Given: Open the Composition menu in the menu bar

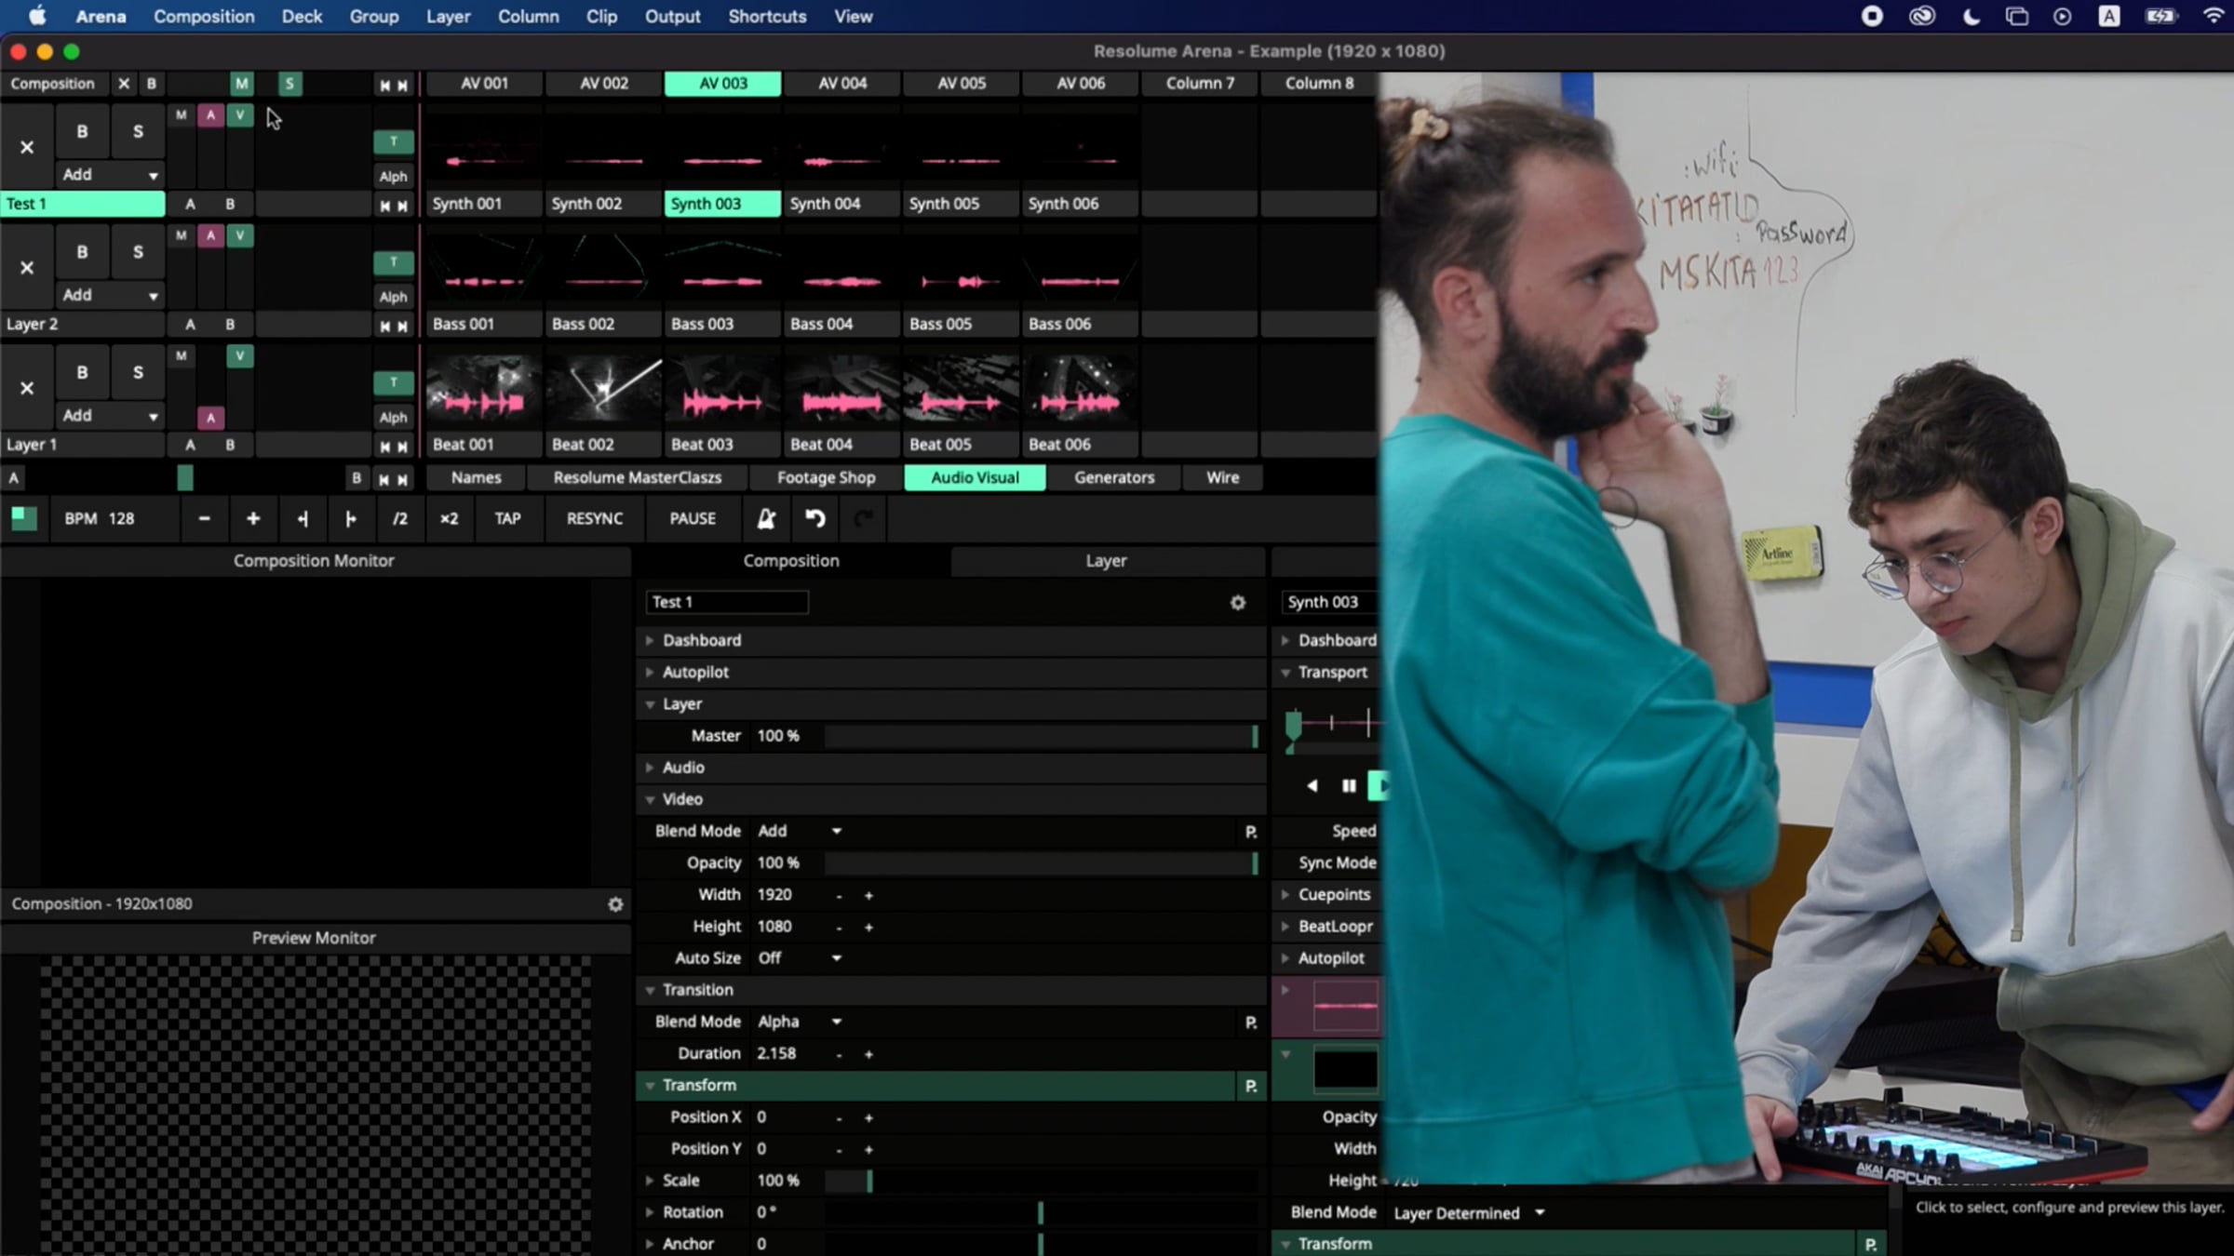Looking at the screenshot, I should click(204, 16).
